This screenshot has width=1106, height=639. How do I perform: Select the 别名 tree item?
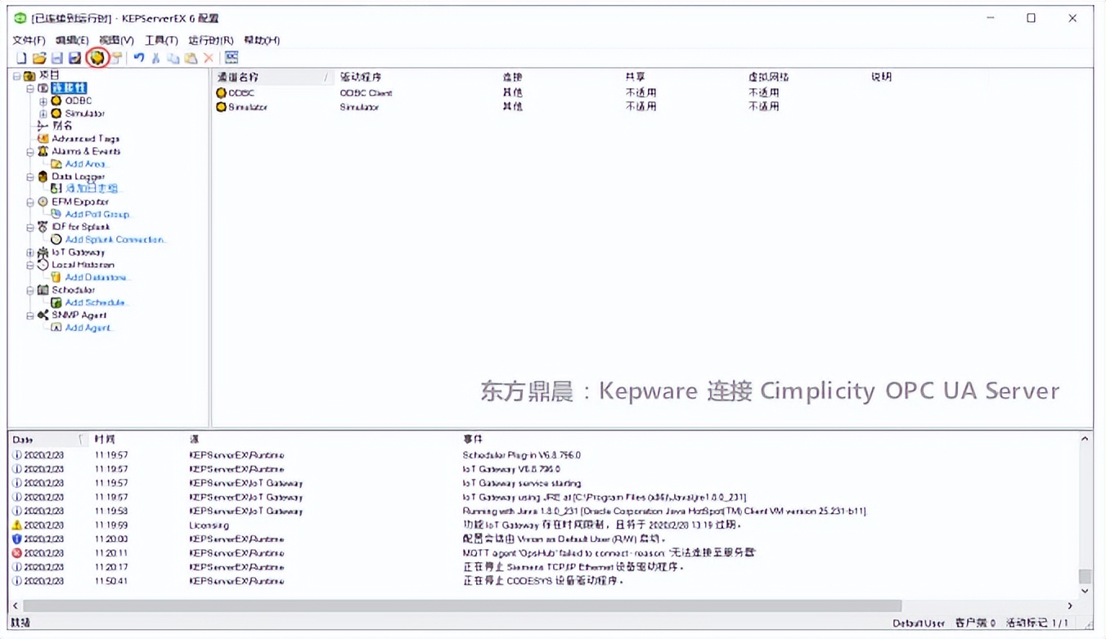[62, 126]
